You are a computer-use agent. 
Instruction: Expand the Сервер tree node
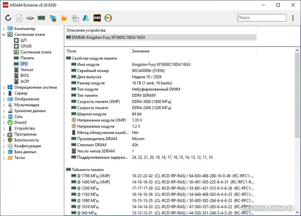click(4, 93)
